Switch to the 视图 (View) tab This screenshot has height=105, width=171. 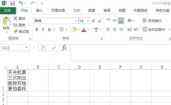[122, 11]
